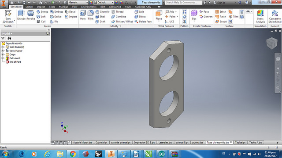Select the Stitch surface tool
The width and height of the screenshot is (282, 158).
[x=221, y=12]
